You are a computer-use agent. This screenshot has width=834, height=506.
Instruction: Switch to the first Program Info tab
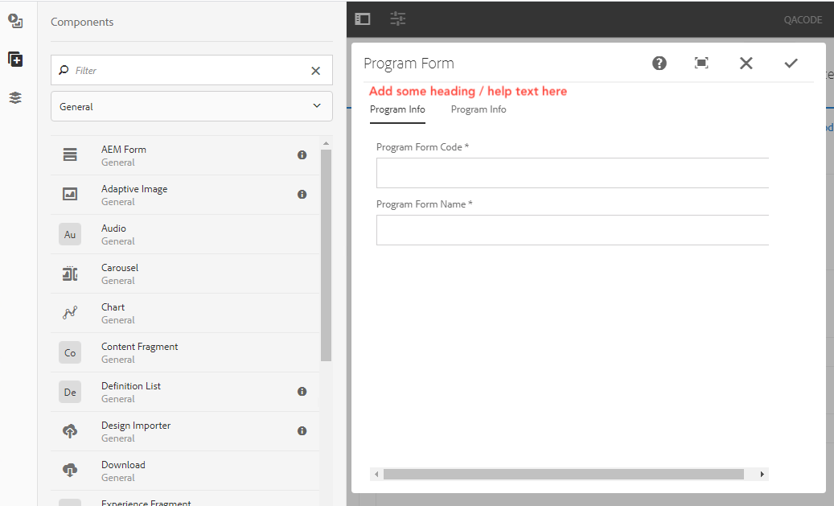click(397, 109)
